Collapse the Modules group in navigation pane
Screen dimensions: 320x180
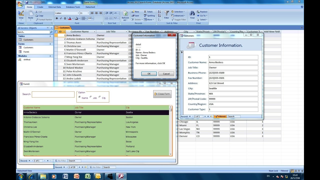(x=50, y=56)
